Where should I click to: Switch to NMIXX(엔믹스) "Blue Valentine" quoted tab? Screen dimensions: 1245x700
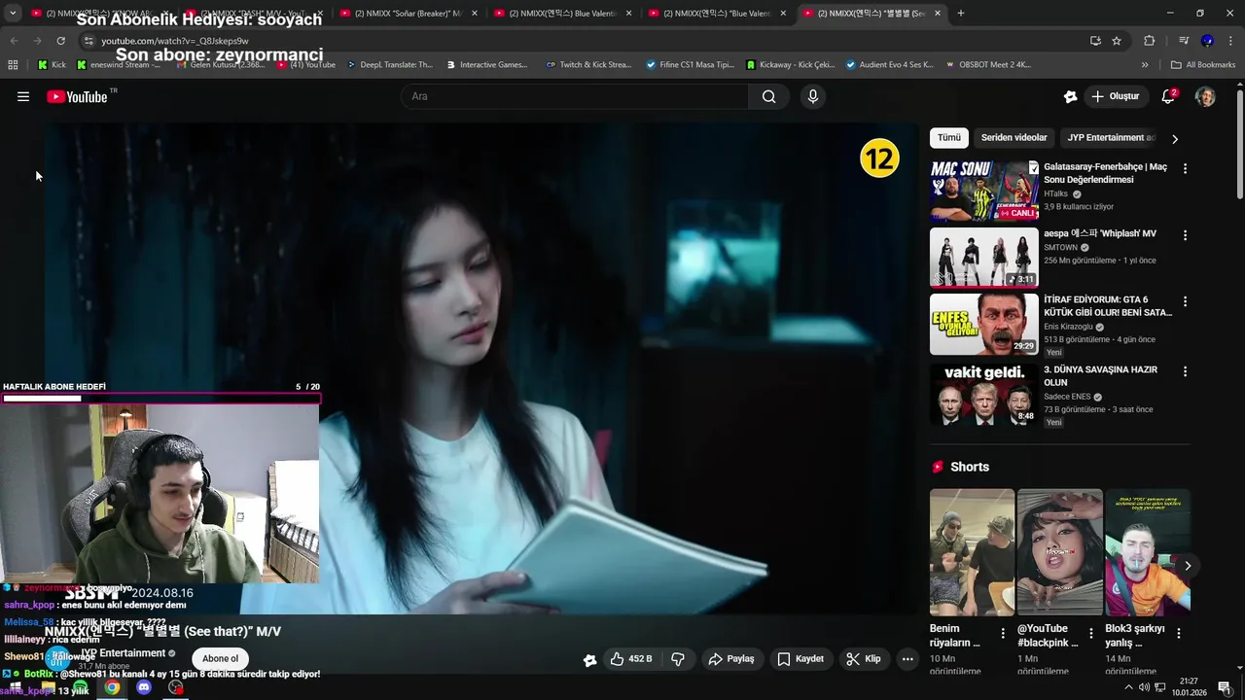coord(717,14)
